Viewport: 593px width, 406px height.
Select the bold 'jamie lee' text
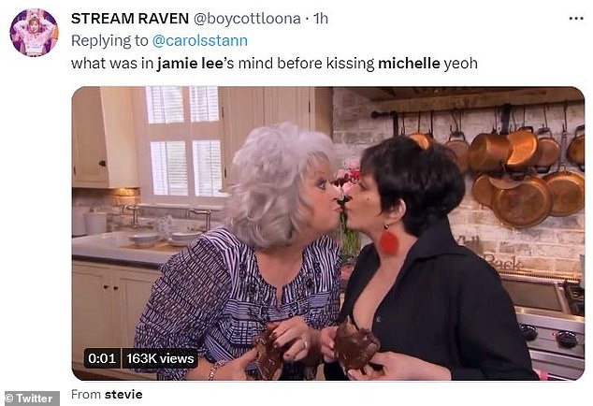190,64
